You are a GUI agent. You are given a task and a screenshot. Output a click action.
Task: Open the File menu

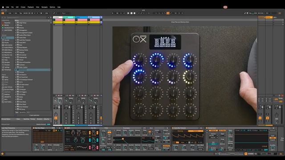pyautogui.click(x=12, y=7)
